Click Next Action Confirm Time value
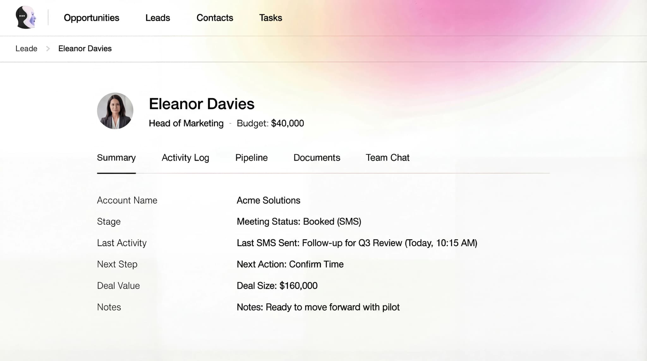 (x=290, y=264)
